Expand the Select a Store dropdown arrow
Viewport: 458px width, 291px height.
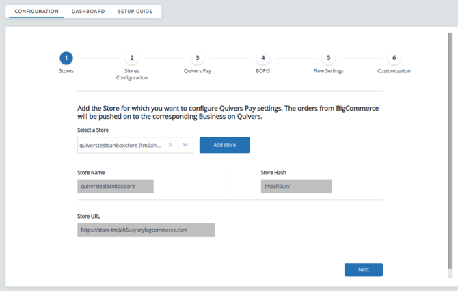point(185,145)
